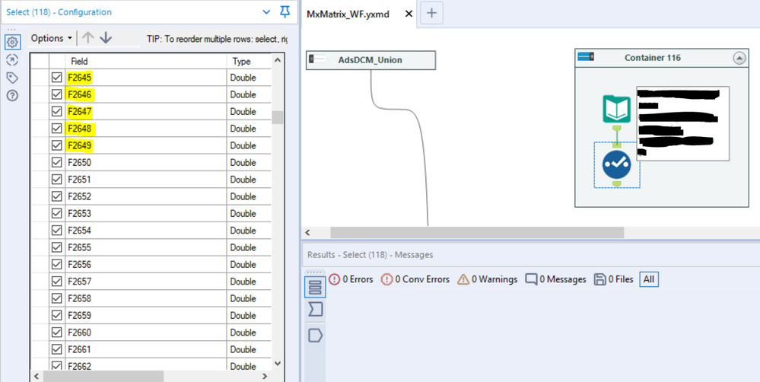Click the canvas horizontal scrollbar thumb
Image resolution: width=760 pixels, height=382 pixels.
pos(477,233)
